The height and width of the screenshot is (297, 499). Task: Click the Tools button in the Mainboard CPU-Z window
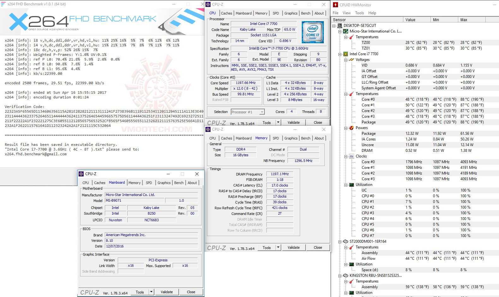[x=140, y=292]
